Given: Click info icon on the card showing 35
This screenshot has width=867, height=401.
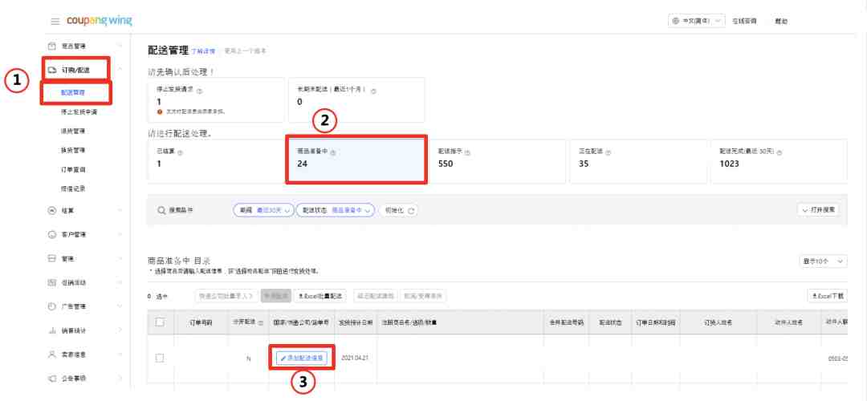Looking at the screenshot, I should pyautogui.click(x=608, y=152).
